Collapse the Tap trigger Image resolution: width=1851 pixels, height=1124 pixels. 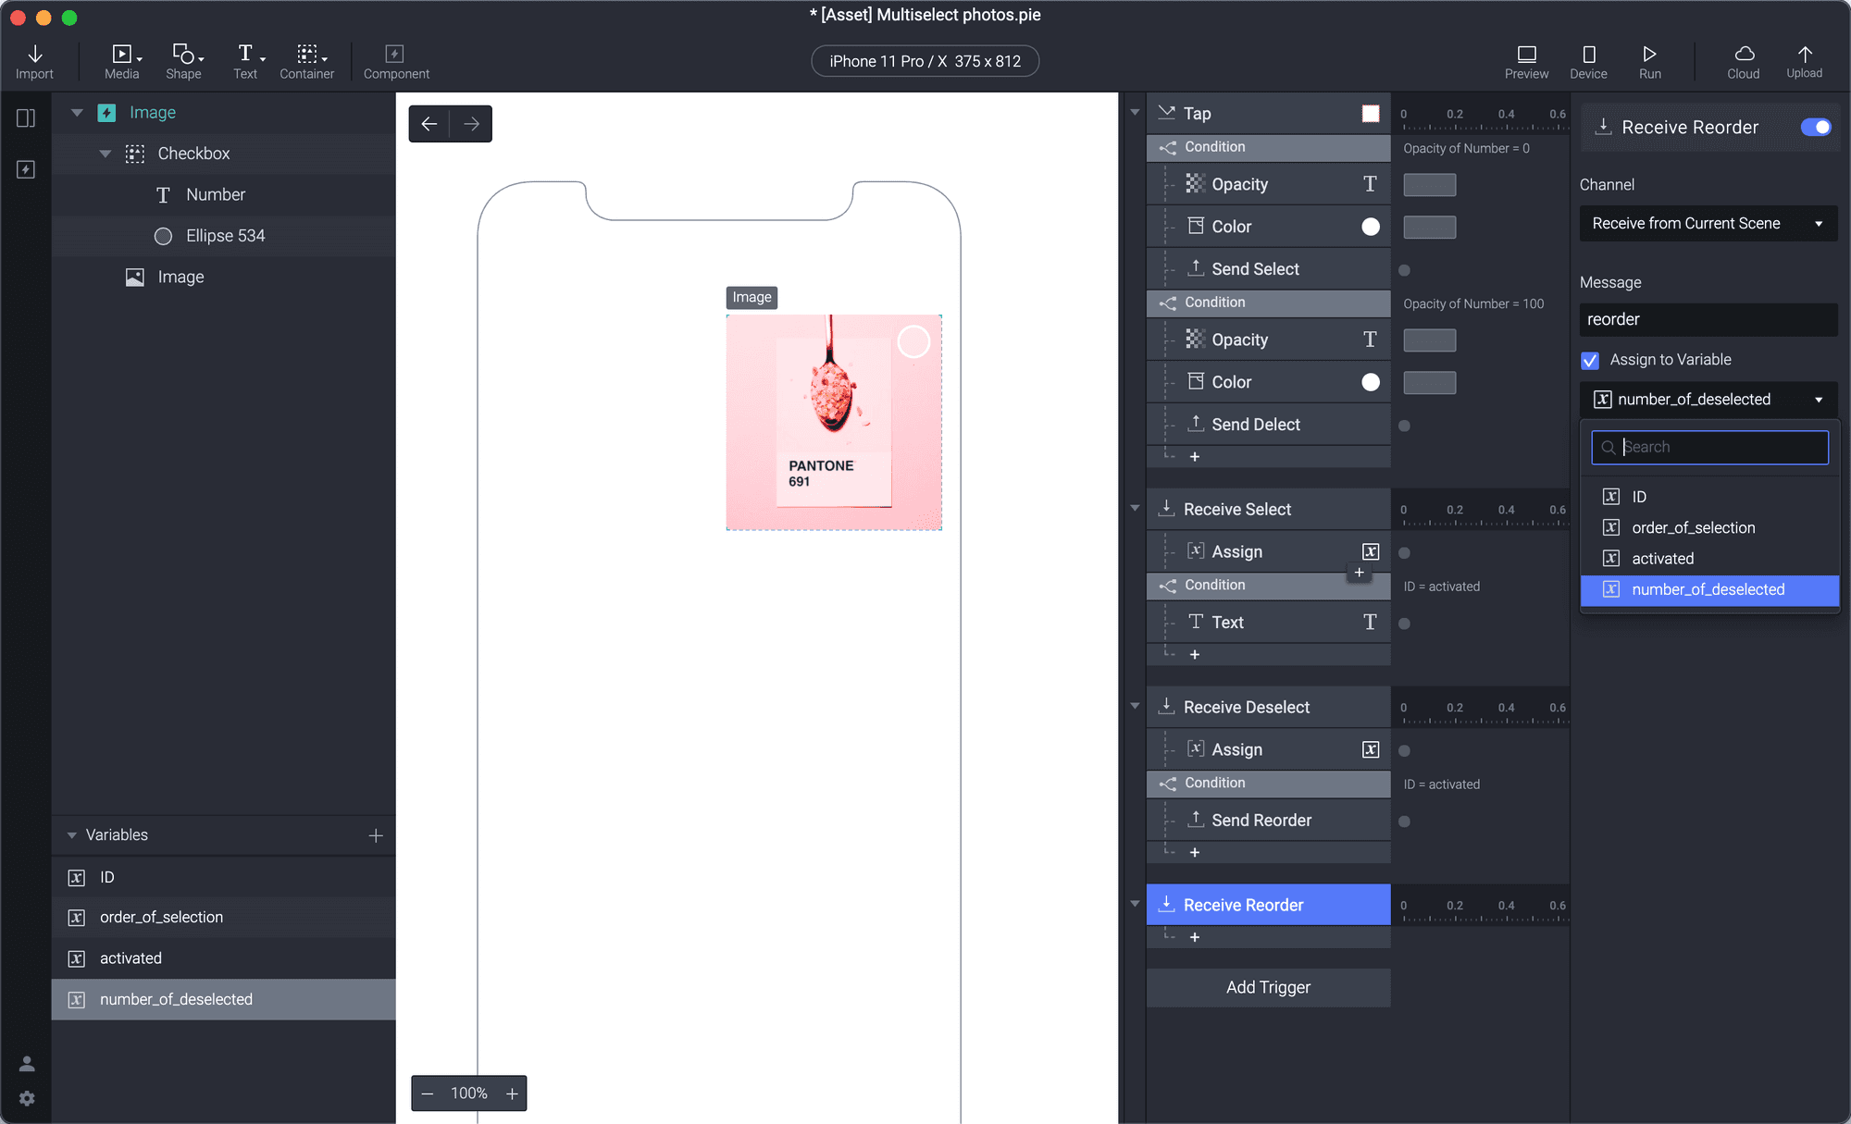pyautogui.click(x=1135, y=113)
